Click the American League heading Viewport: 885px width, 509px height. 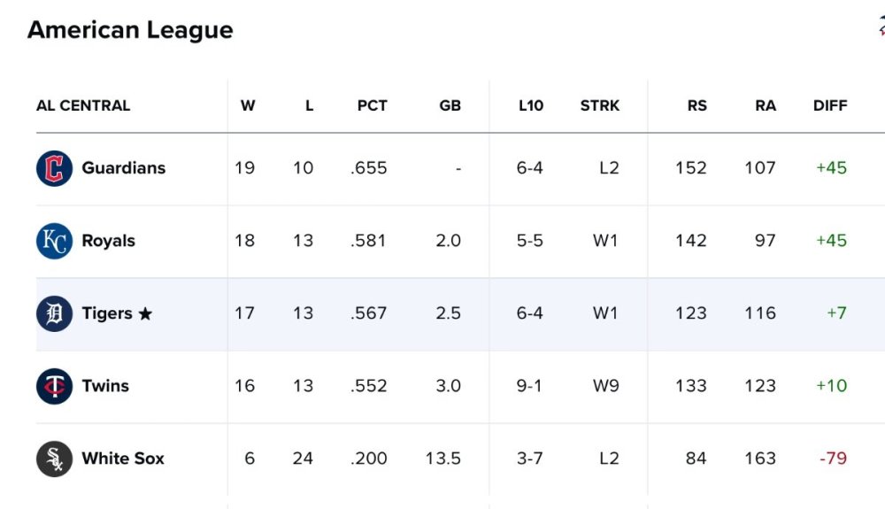coord(130,30)
